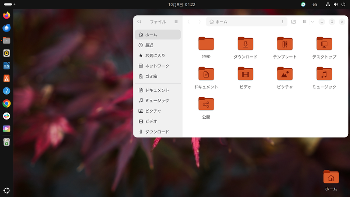Open the path bar three-dot menu
This screenshot has width=350, height=197.
pyautogui.click(x=282, y=21)
